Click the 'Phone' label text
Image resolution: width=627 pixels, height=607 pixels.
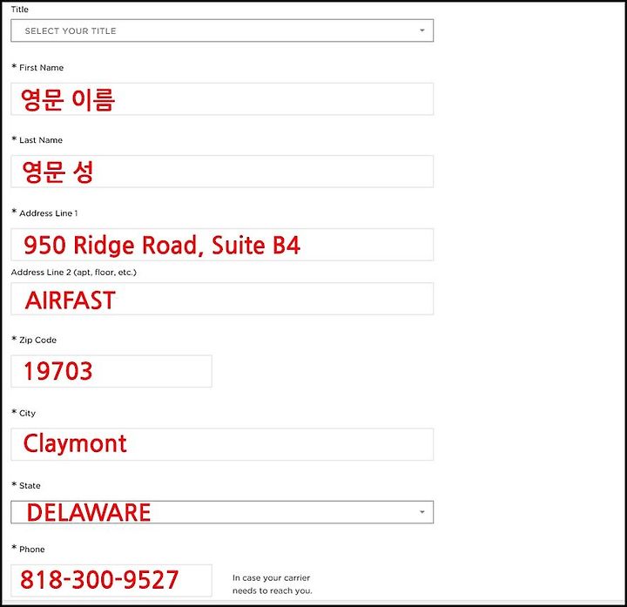(32, 549)
